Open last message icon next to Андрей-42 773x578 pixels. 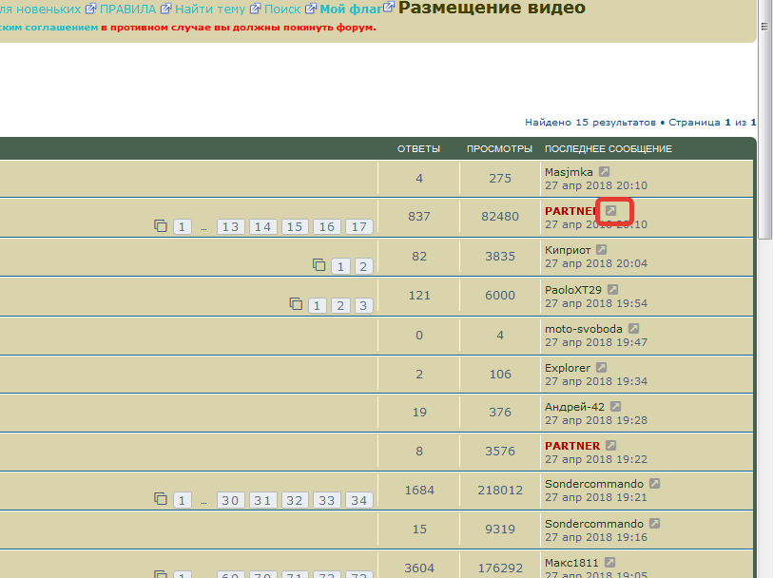[616, 407]
